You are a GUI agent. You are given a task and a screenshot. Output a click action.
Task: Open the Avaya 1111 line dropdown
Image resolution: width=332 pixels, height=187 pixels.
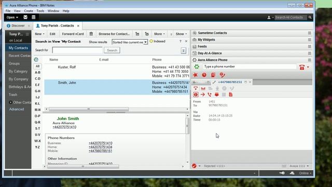tap(299, 166)
